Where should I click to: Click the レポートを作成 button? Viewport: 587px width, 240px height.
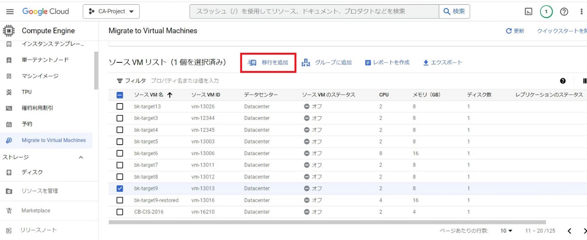coord(387,63)
